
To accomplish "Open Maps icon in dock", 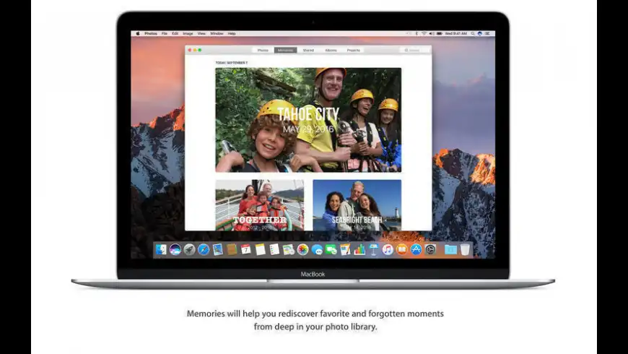I will pos(288,249).
